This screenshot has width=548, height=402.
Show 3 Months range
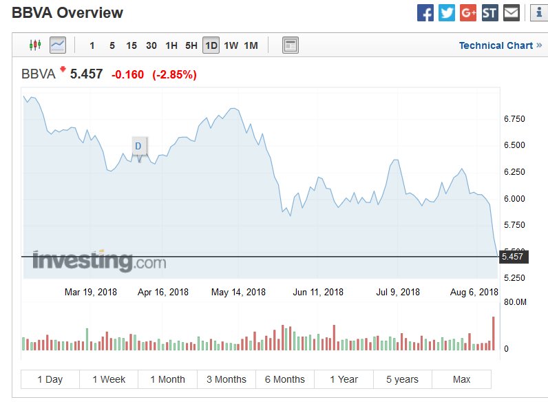226,379
